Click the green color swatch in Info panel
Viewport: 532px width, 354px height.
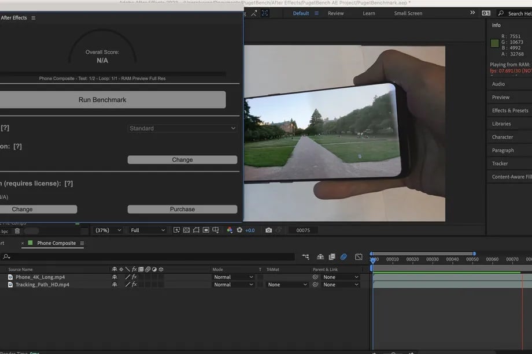click(x=494, y=43)
